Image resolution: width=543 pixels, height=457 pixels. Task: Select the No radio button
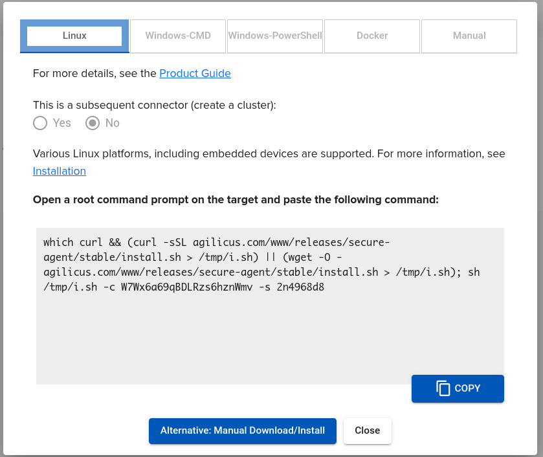click(93, 123)
